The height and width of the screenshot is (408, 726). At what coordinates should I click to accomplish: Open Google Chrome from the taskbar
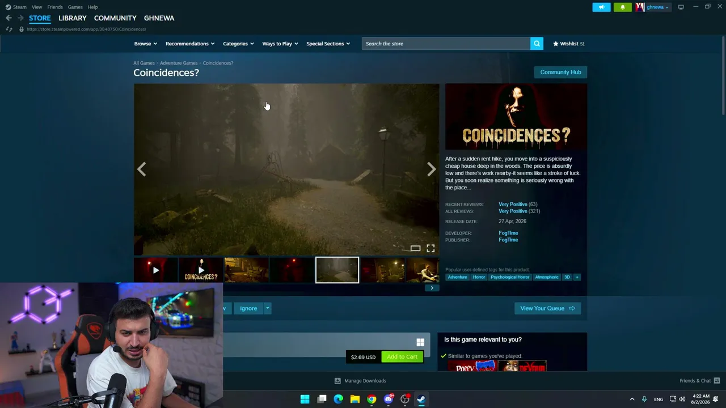click(372, 399)
